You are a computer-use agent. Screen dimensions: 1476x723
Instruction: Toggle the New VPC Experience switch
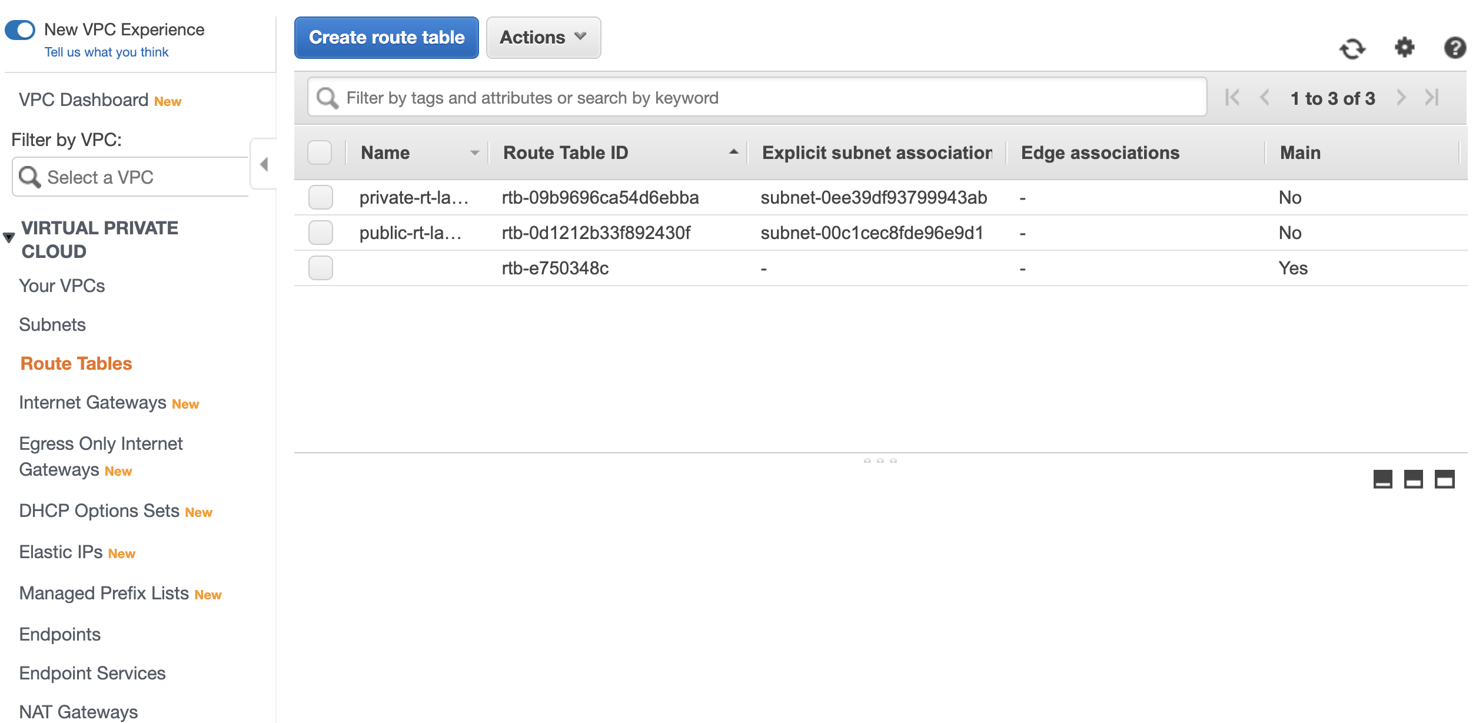[21, 30]
